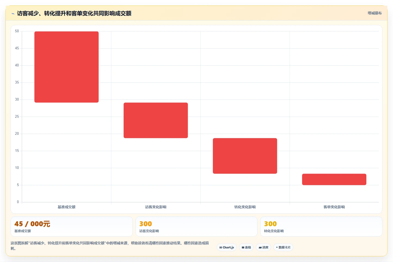Open the 45 / 000元 基准成交额 card
Screen dimensions: 393x262
(72, 226)
